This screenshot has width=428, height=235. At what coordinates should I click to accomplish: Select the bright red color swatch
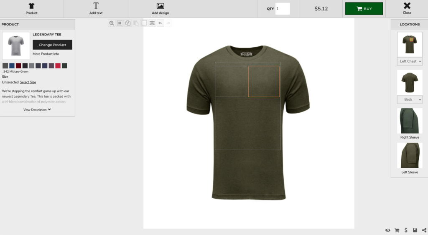pos(58,66)
